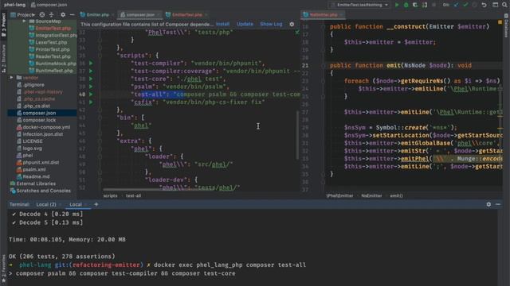Viewport: 510px width, 286px height.
Task: Run the test-core script from the gutter arrow
Action: 91,79
